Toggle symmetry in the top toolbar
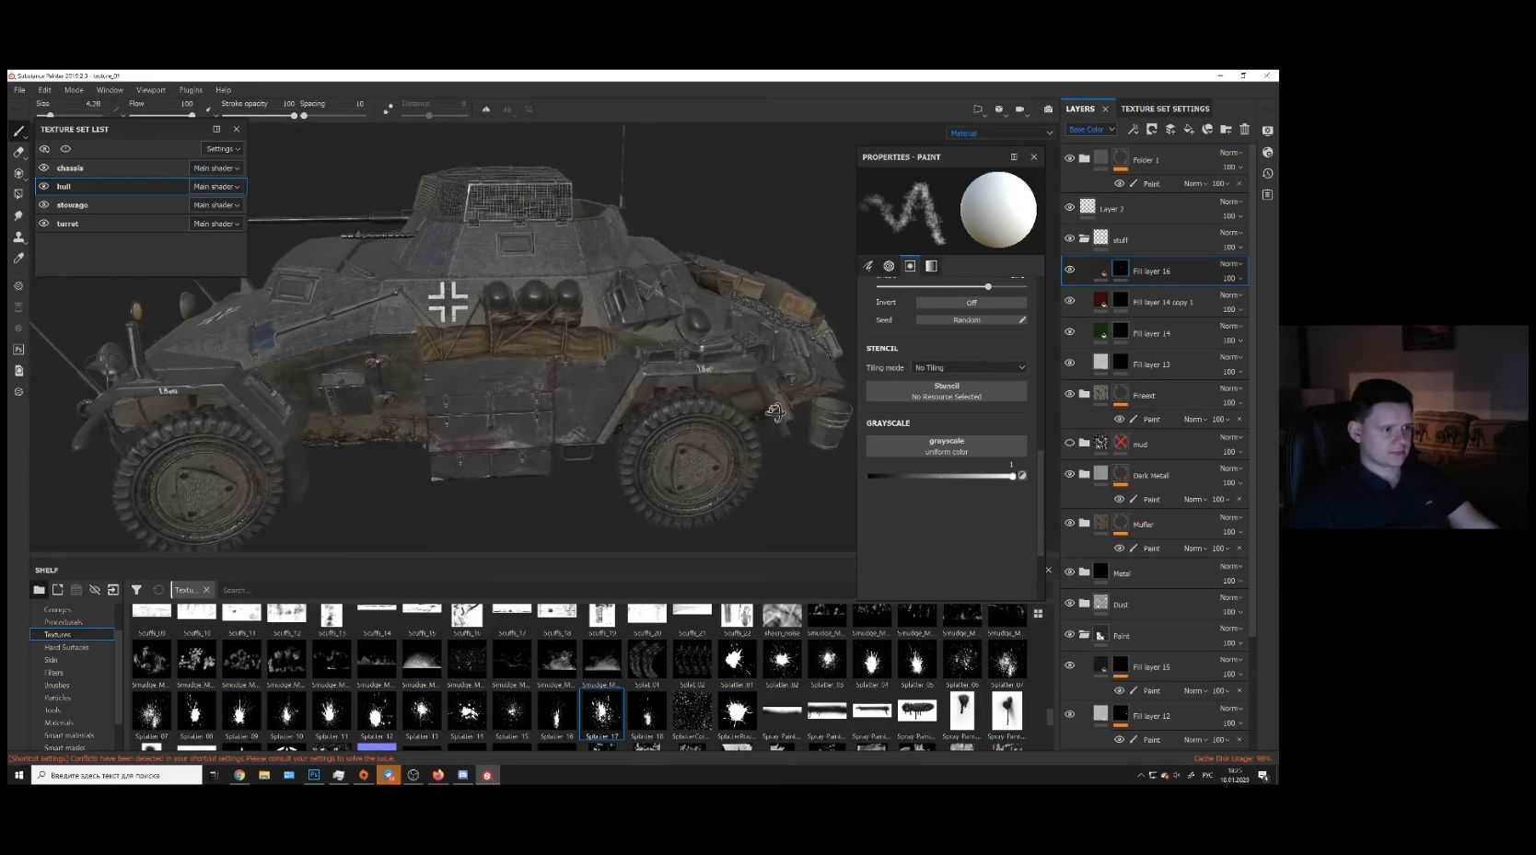 [x=486, y=109]
